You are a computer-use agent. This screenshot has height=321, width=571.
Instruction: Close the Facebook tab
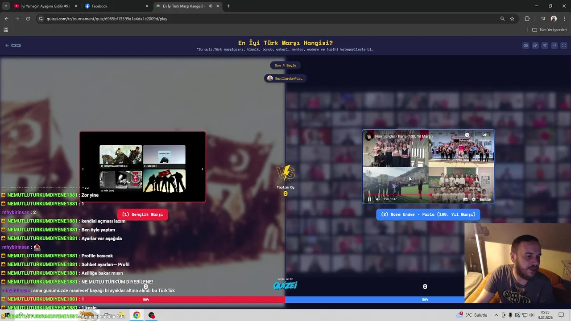coord(147,6)
